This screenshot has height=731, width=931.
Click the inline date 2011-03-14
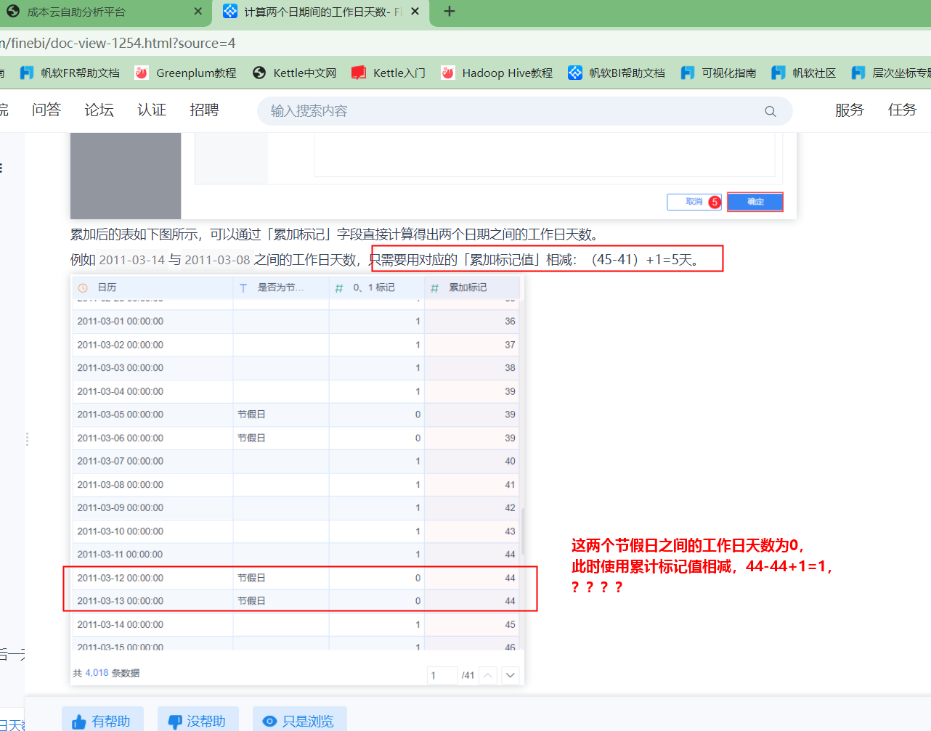131,260
